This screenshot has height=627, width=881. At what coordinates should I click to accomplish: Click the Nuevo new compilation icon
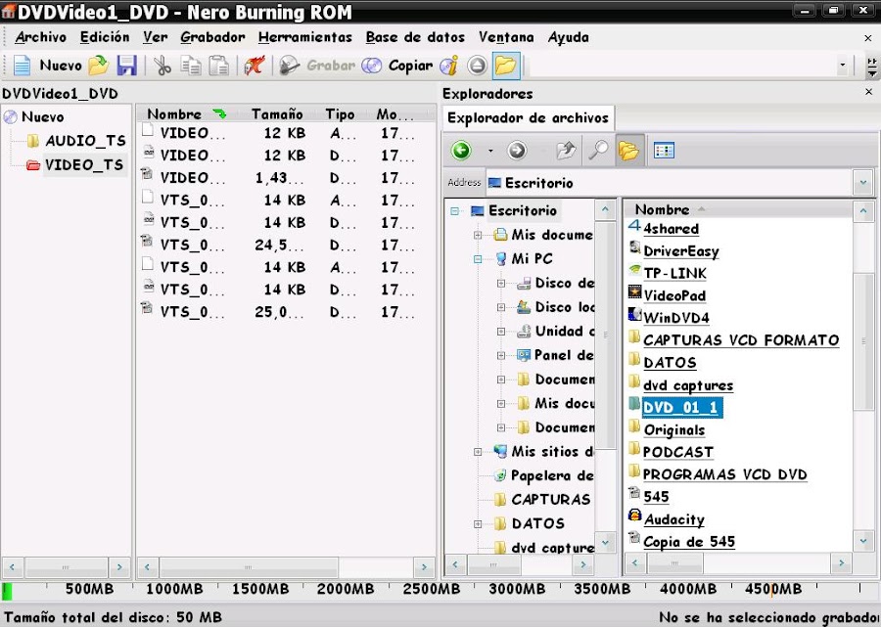pos(22,66)
